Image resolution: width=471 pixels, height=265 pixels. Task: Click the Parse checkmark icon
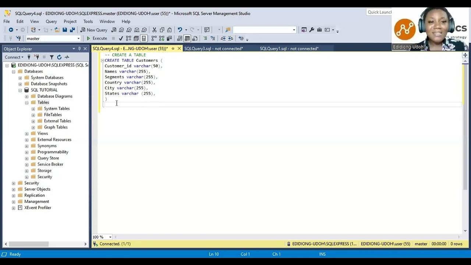121,38
